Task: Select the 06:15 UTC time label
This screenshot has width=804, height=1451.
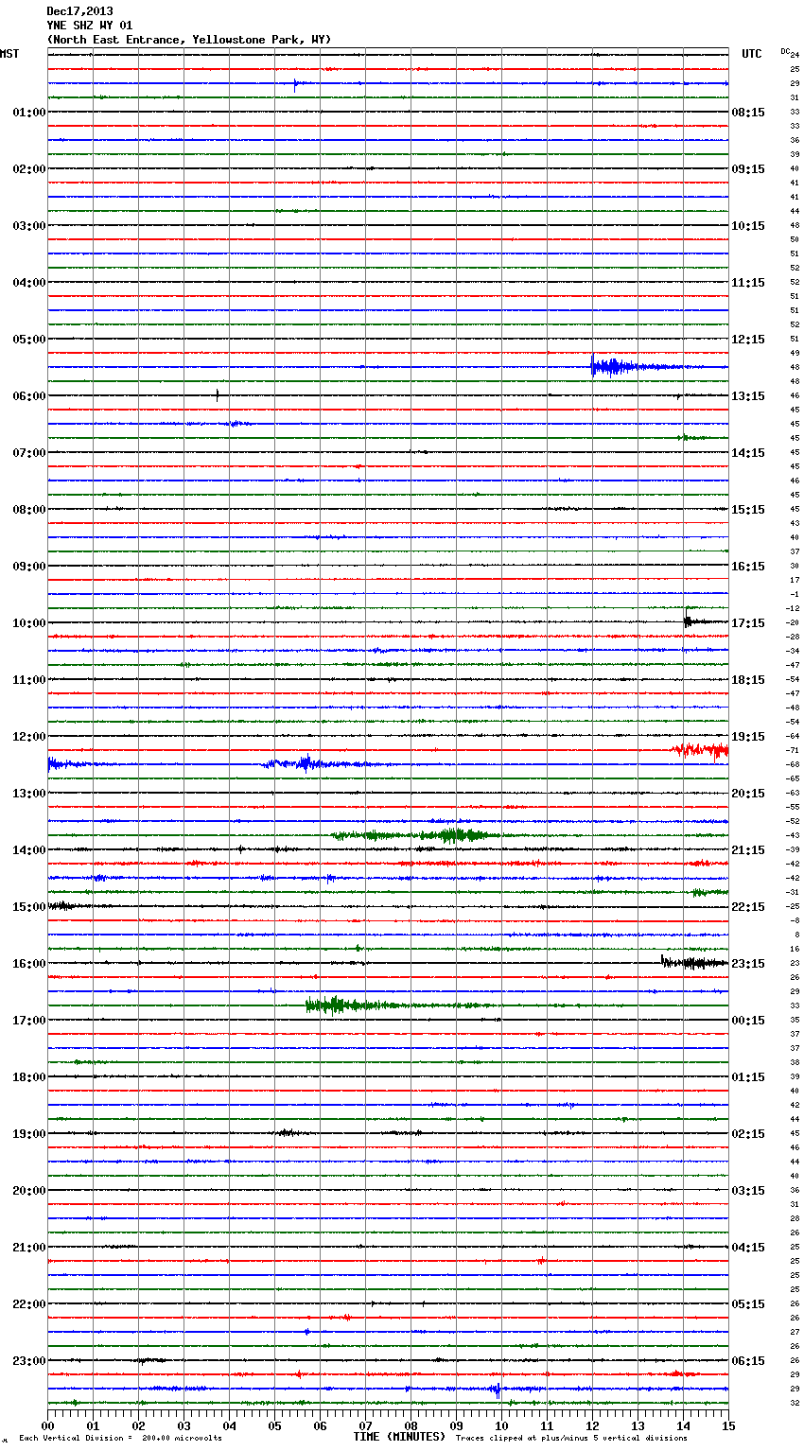Action: tap(748, 1361)
